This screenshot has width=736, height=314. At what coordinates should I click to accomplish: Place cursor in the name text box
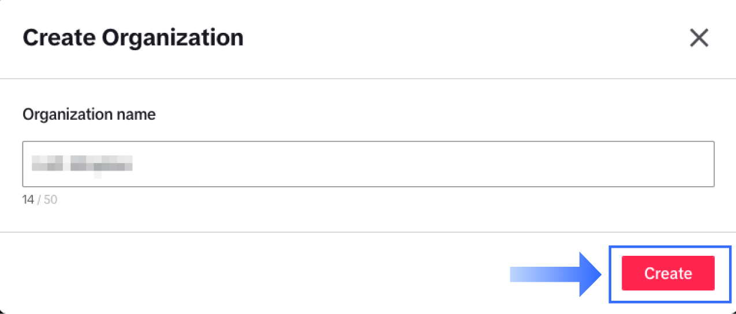click(368, 164)
